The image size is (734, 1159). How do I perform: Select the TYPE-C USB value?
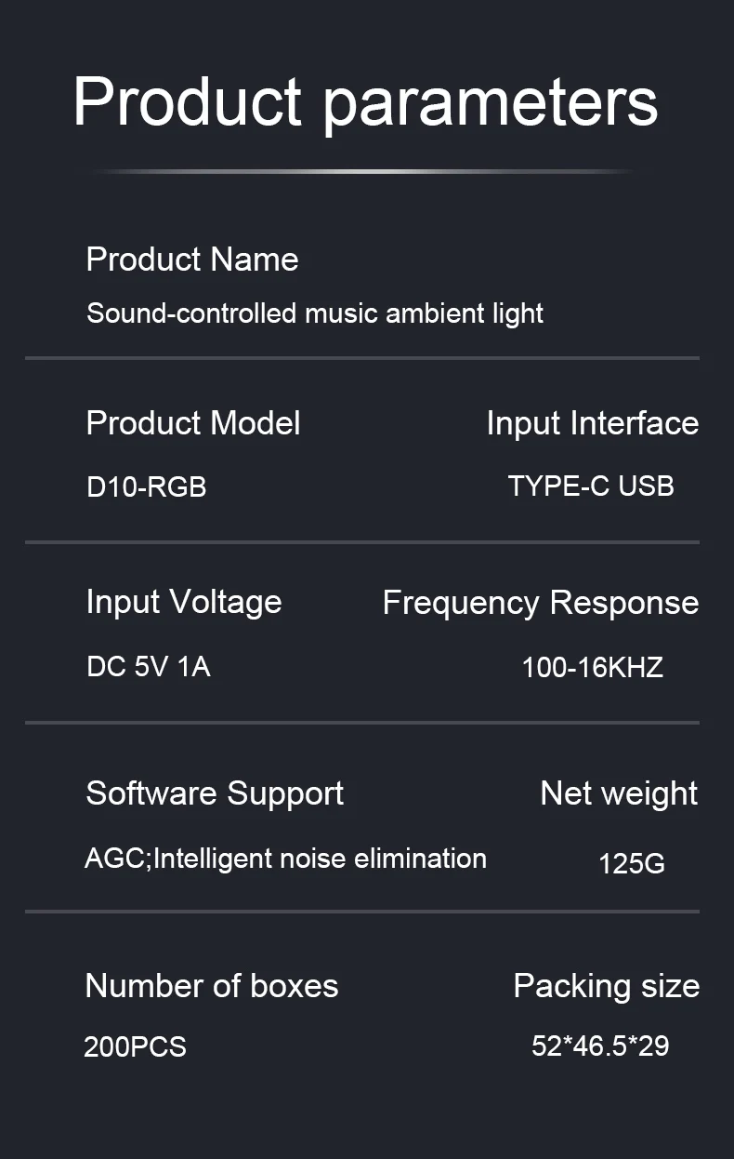point(591,486)
